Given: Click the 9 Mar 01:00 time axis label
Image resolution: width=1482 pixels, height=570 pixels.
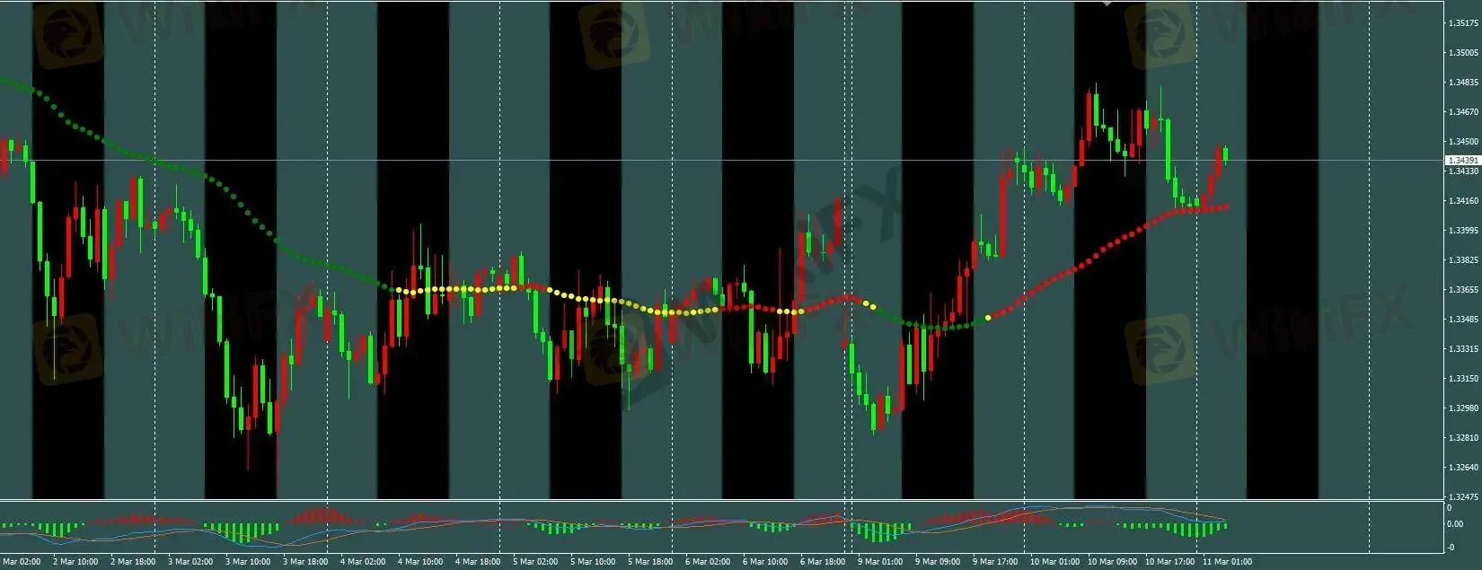Looking at the screenshot, I should point(879,562).
